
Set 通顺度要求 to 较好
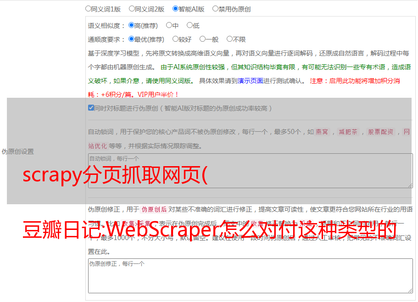[175, 39]
